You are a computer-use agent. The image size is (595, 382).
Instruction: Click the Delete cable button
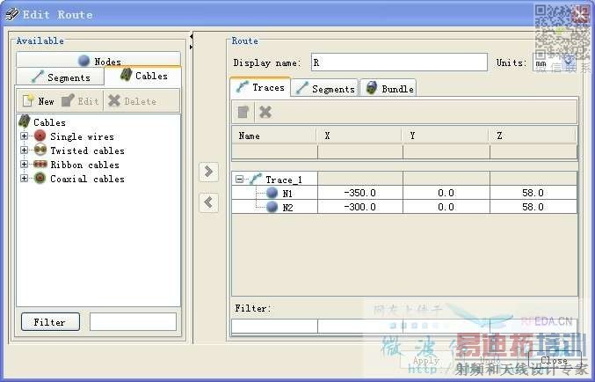pos(132,101)
